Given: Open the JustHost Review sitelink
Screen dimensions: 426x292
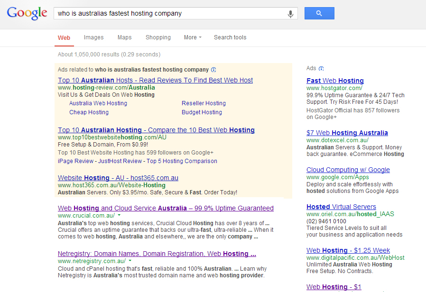Looking at the screenshot, I should point(120,161).
